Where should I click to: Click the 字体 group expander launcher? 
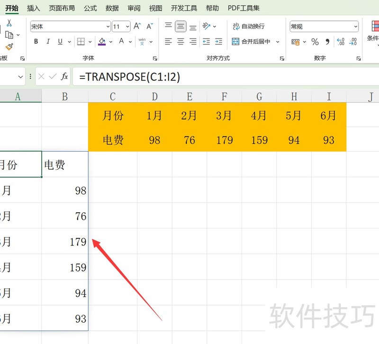[x=155, y=59]
